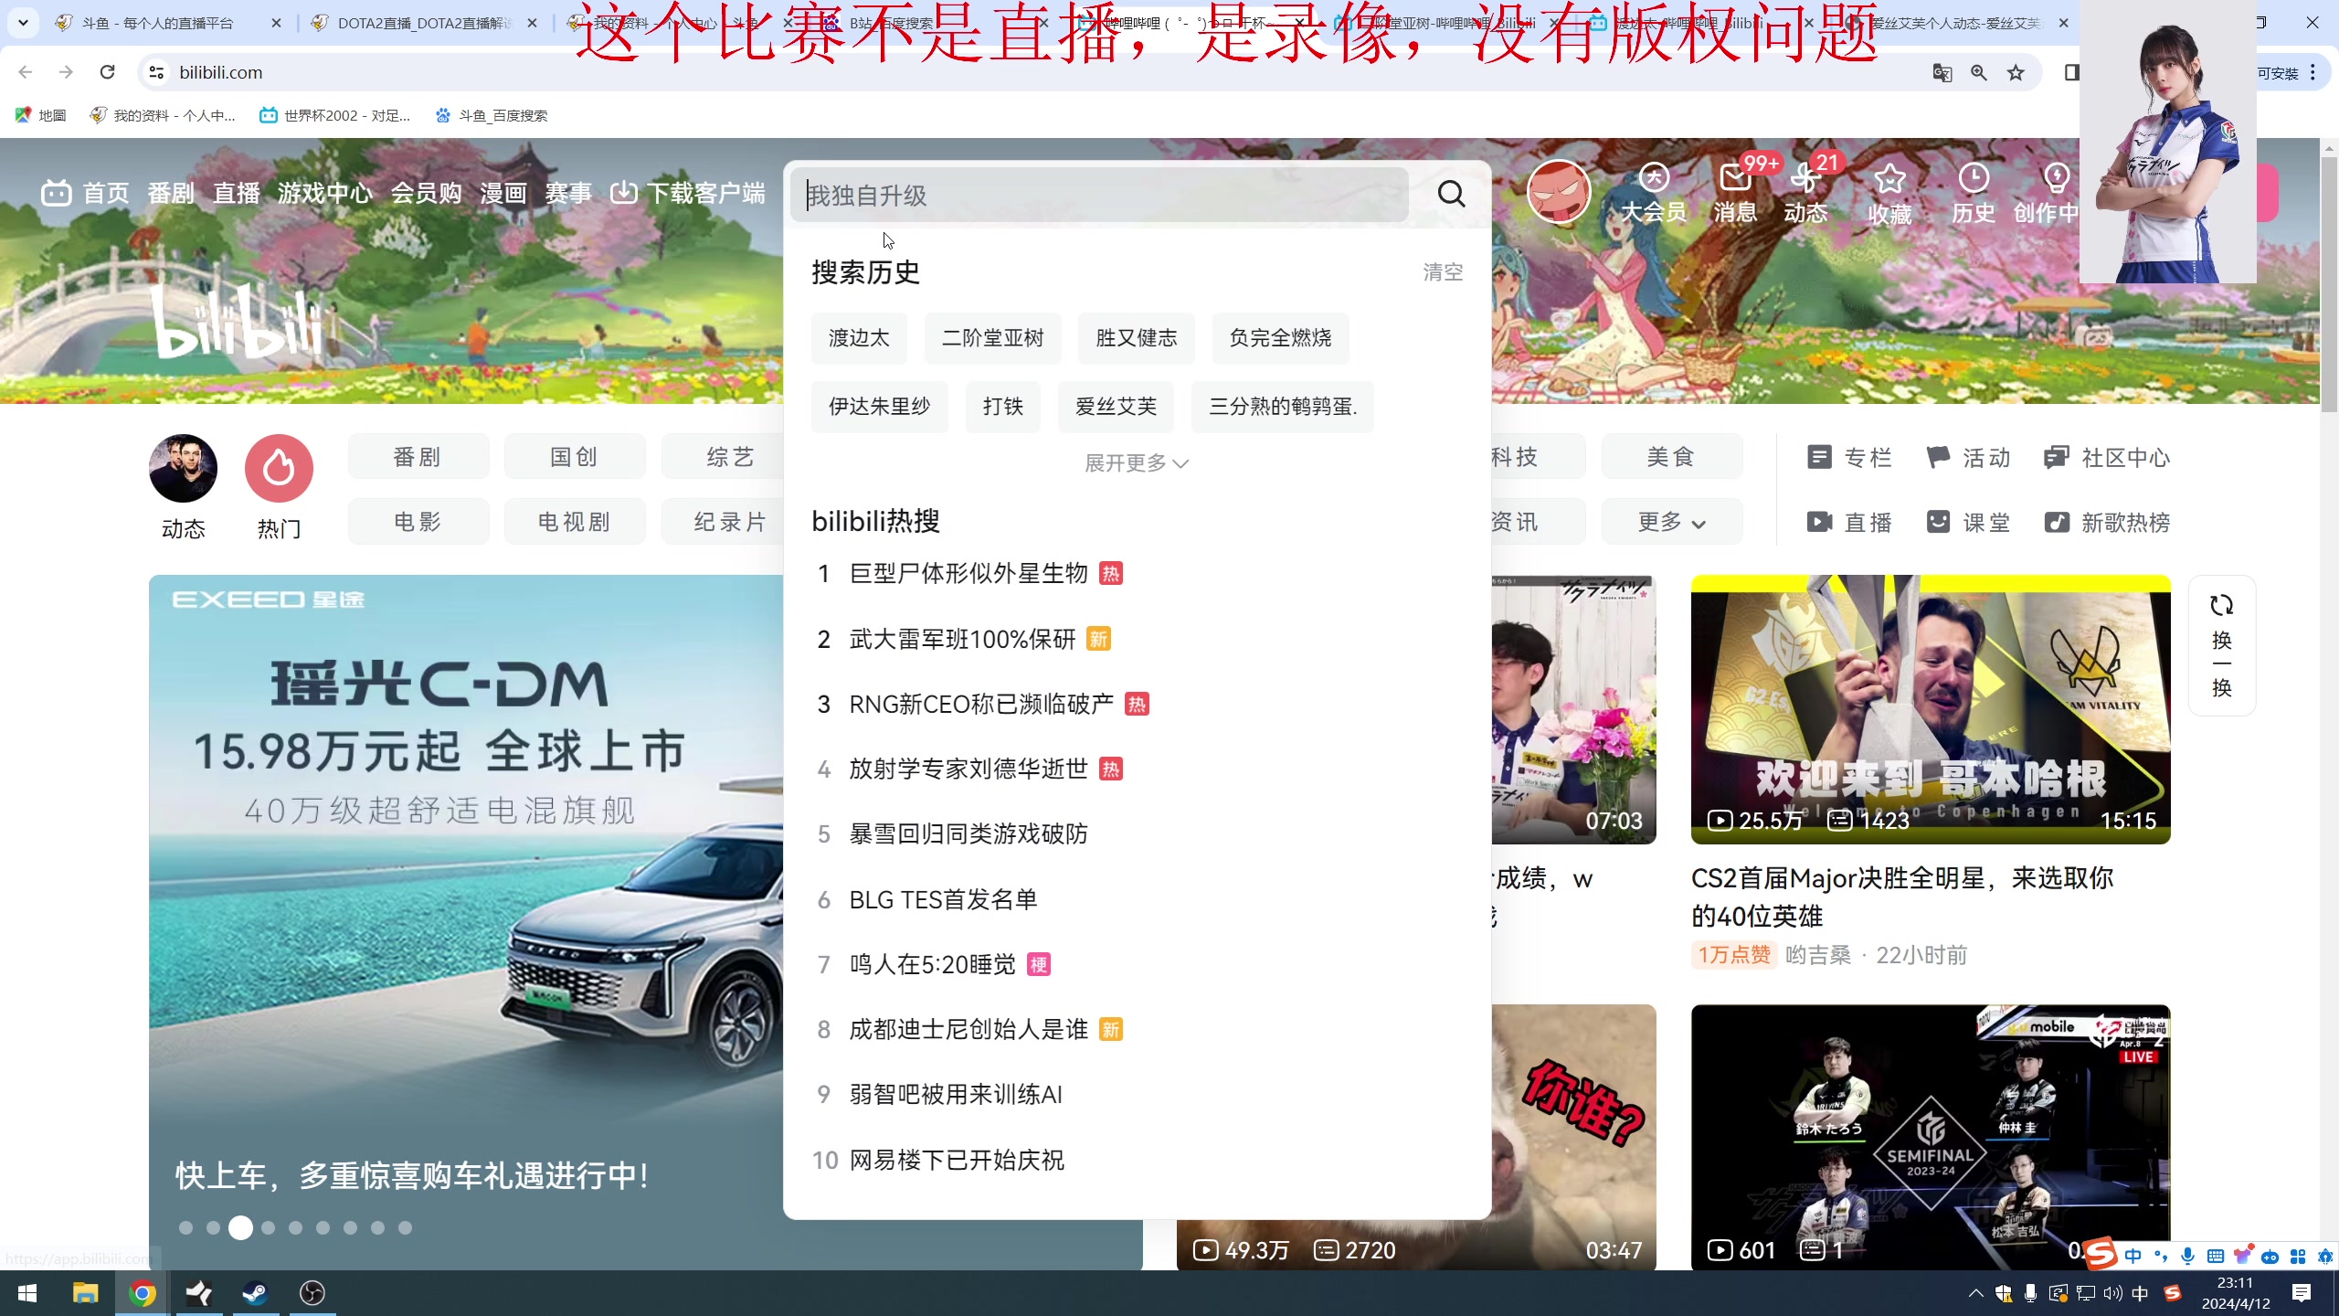Open 国创 category button

[575, 457]
